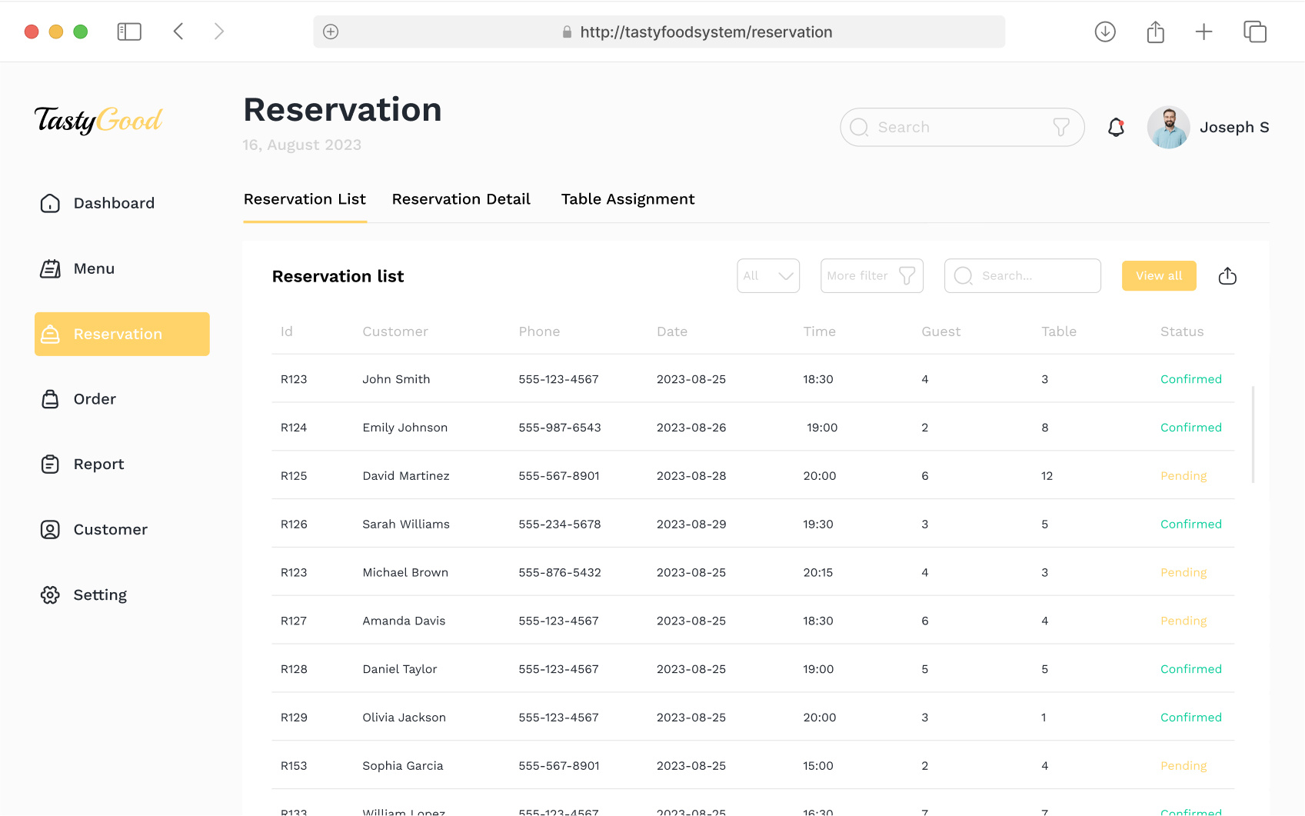
Task: Open the Table Assignment tab
Action: pyautogui.click(x=628, y=198)
